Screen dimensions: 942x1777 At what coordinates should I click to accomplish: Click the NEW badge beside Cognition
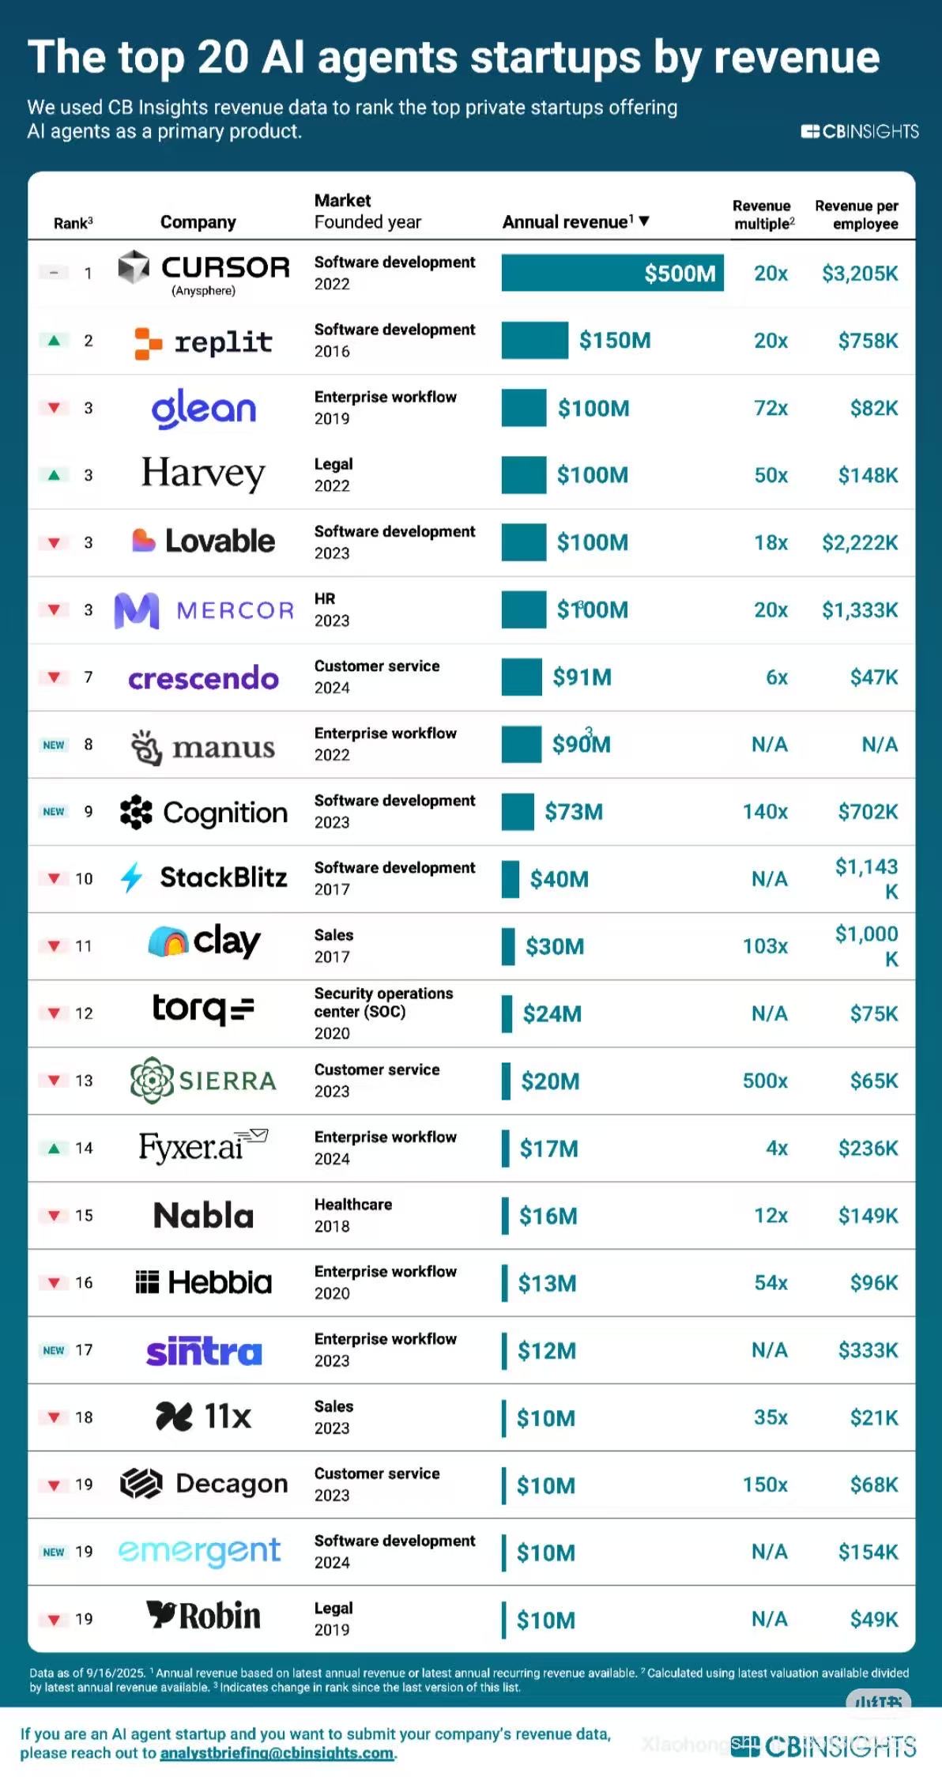54,812
